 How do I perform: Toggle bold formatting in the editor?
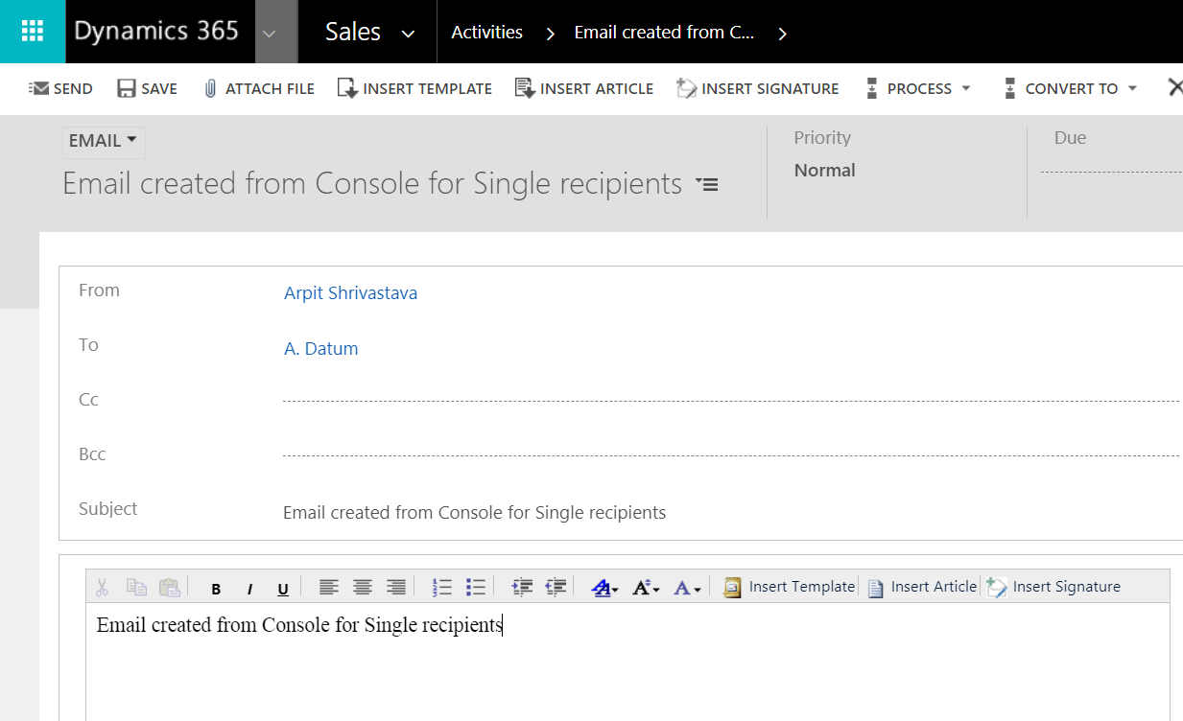216,589
